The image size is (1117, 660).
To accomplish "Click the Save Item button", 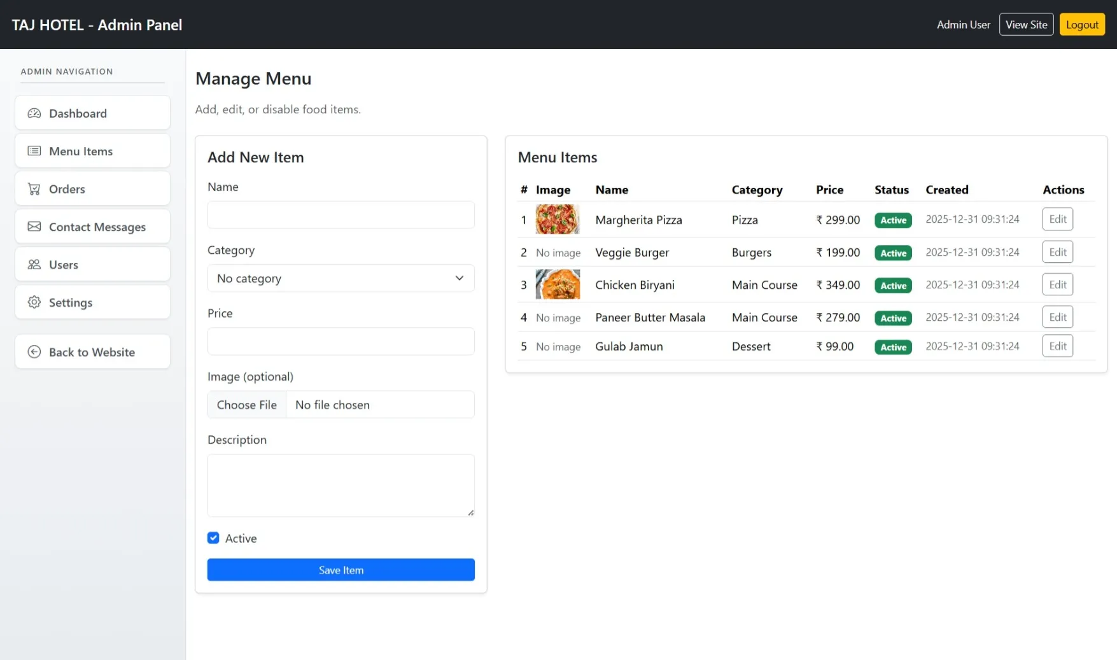I will [x=341, y=570].
